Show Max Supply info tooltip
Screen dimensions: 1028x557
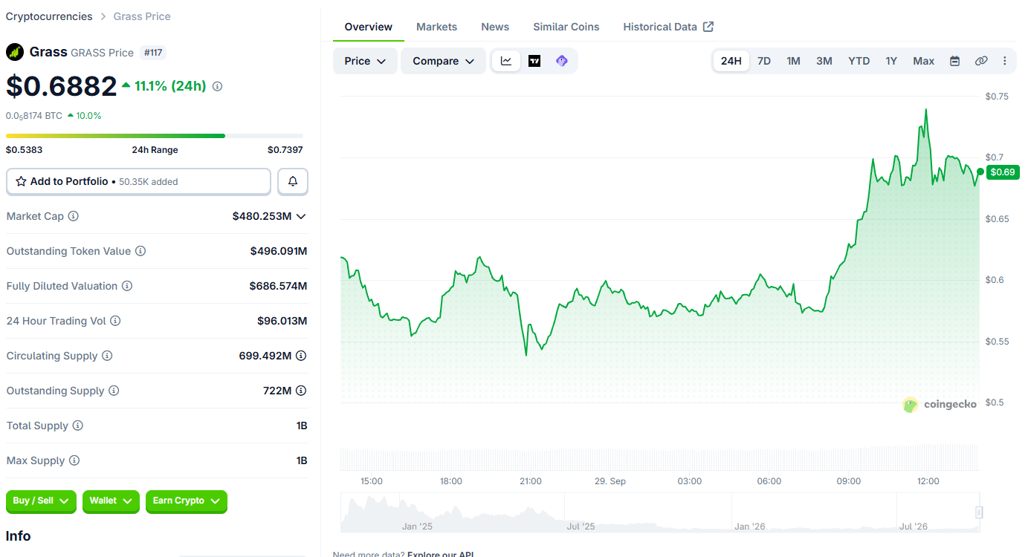(x=74, y=460)
